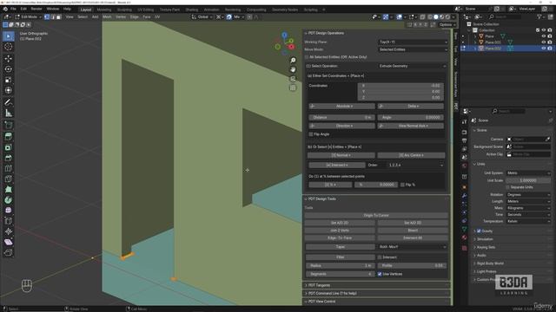Uncheck the Use Vertices checkbox
The height and width of the screenshot is (312, 556).
point(380,274)
